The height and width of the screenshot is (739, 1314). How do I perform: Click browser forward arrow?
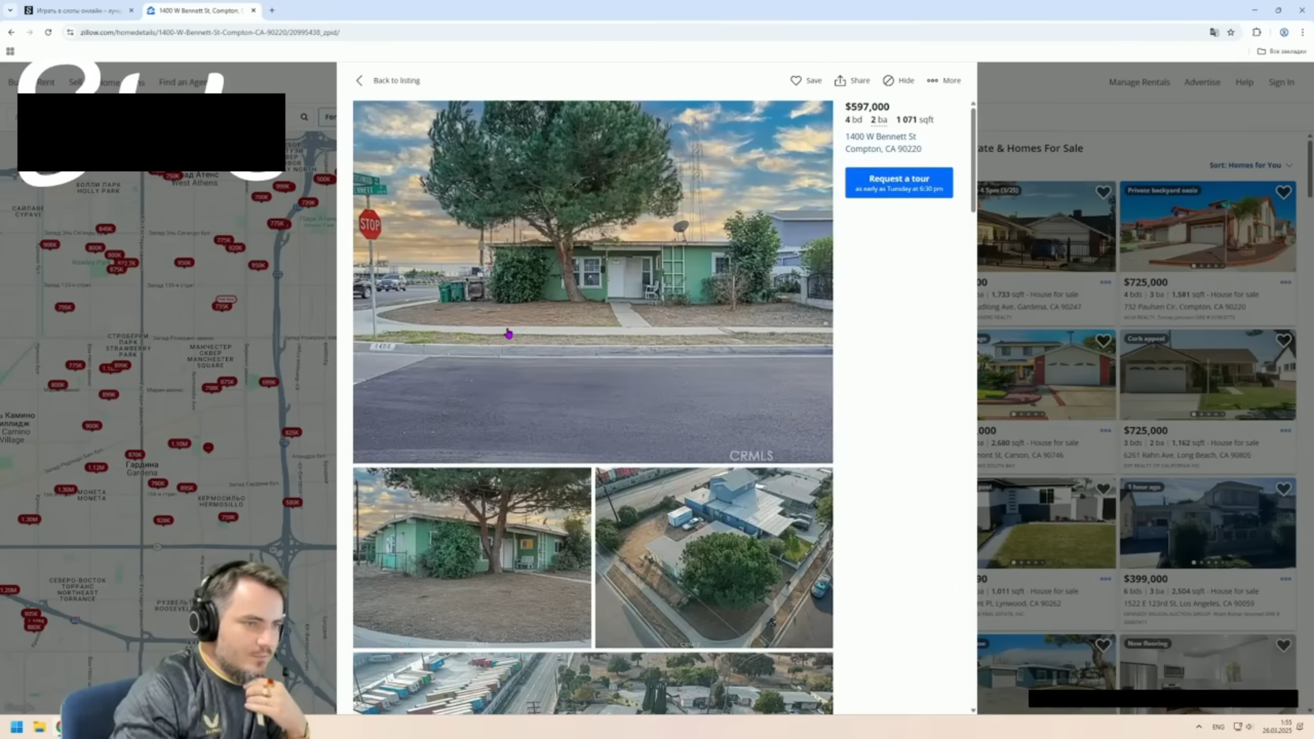[29, 32]
